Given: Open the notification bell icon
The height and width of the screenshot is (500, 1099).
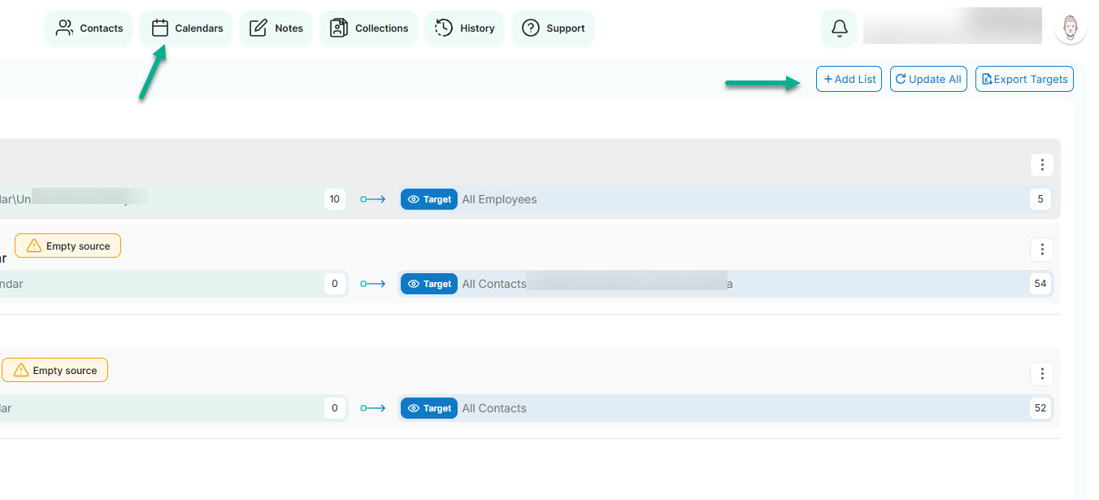Looking at the screenshot, I should point(838,27).
